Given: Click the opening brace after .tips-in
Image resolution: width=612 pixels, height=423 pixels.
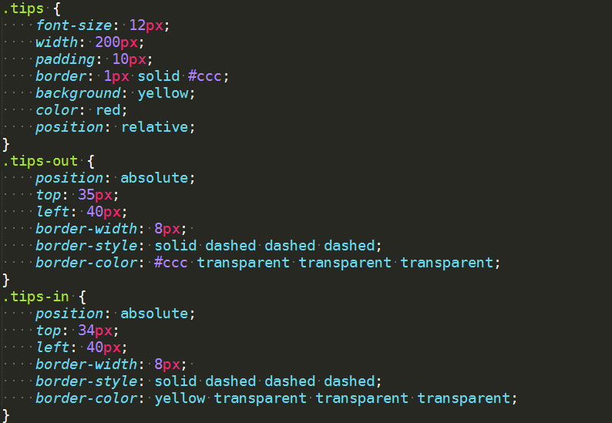Looking at the screenshot, I should coord(82,297).
